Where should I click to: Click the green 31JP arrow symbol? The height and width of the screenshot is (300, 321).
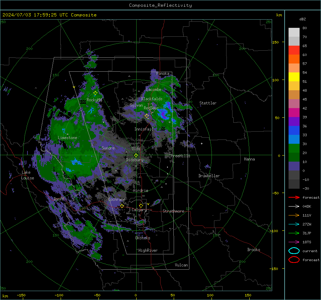[294, 233]
